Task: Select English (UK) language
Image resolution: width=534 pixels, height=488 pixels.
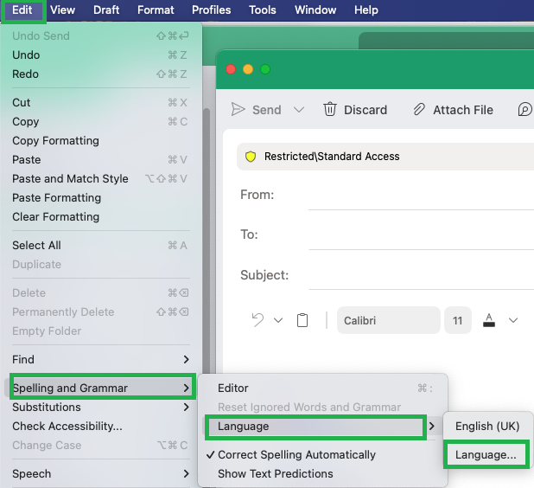Action: point(487,426)
